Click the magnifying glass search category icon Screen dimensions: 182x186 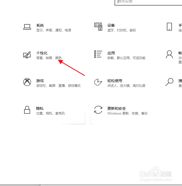pyautogui.click(x=169, y=82)
